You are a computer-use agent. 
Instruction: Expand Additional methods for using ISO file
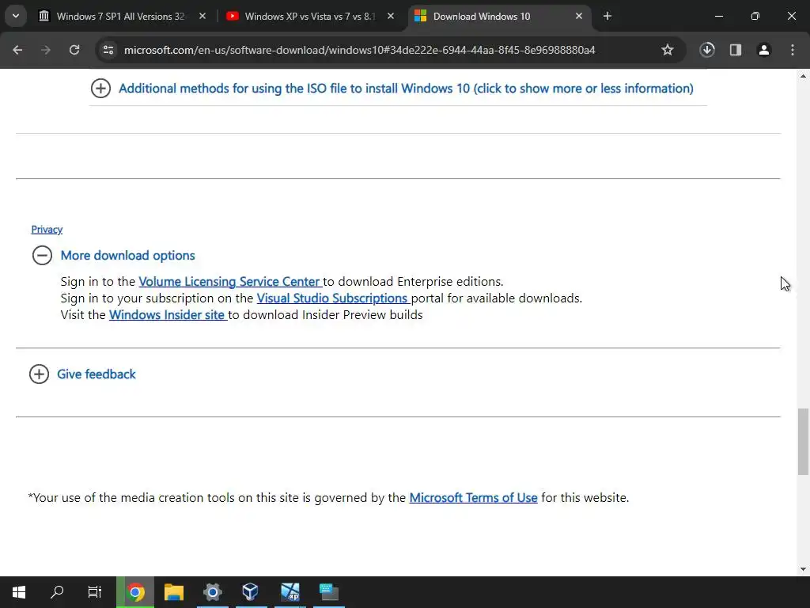tap(100, 89)
